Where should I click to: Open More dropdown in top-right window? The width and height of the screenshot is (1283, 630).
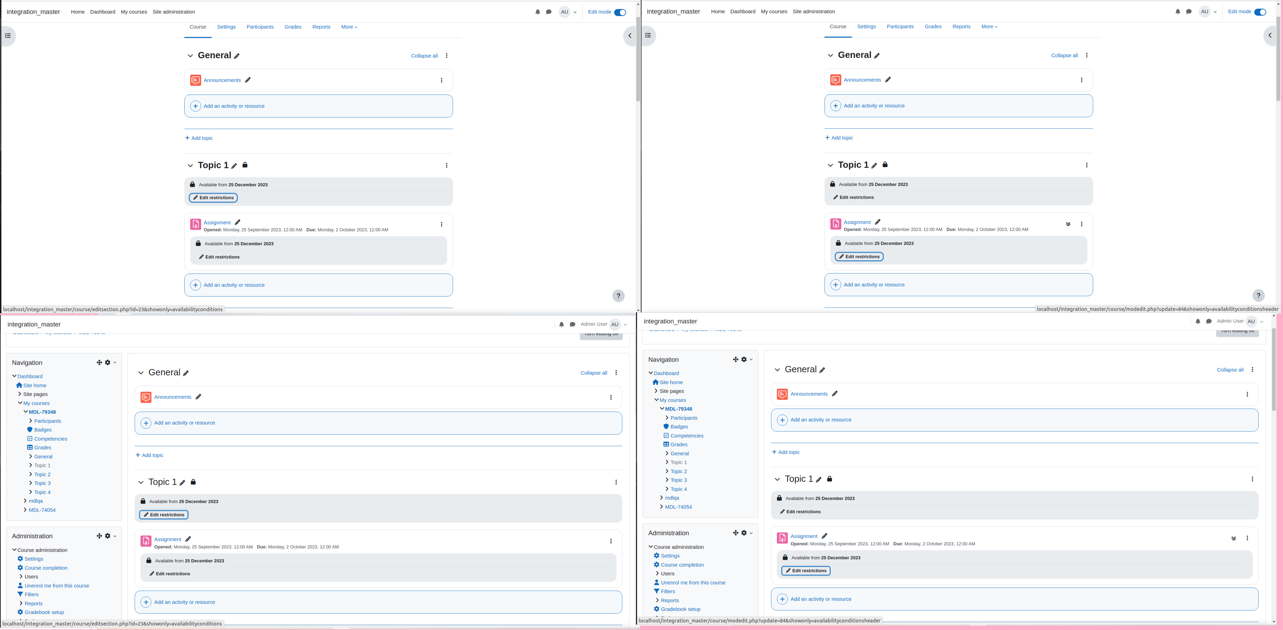tap(989, 26)
